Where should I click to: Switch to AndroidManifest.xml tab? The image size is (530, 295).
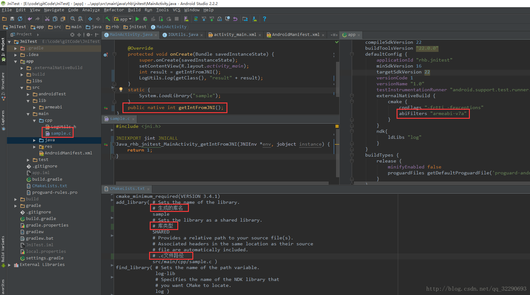296,35
